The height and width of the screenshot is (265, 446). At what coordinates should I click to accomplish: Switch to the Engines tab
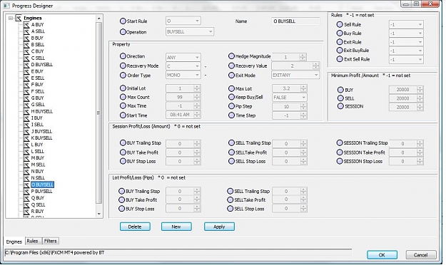pos(14,241)
